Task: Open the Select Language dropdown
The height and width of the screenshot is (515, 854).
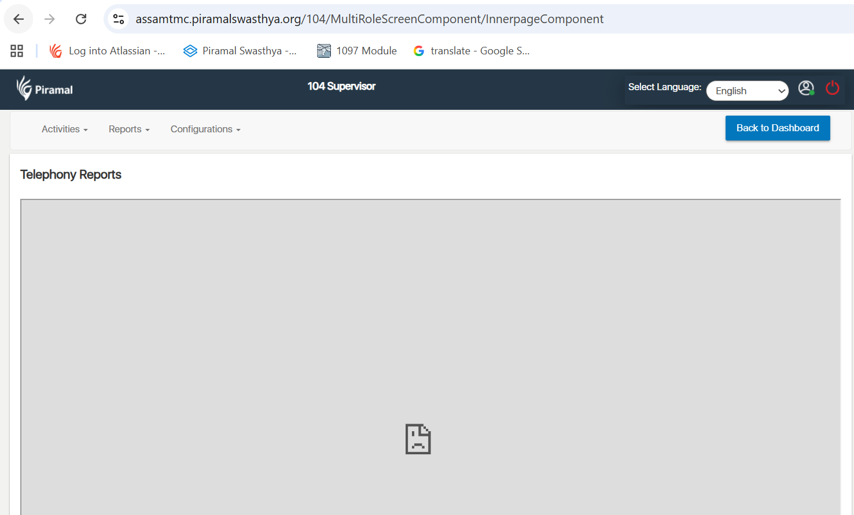Action: point(747,91)
